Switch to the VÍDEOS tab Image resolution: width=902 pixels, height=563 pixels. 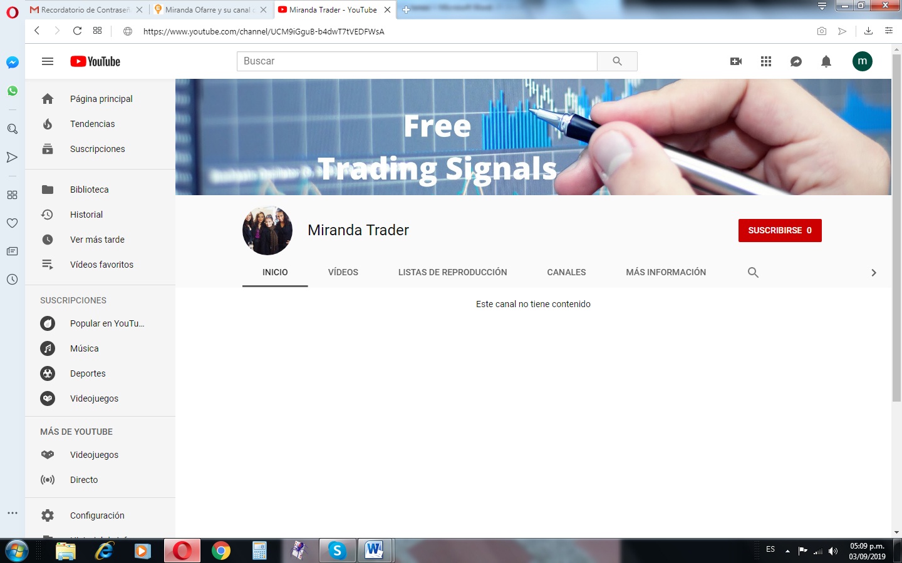[x=343, y=272]
